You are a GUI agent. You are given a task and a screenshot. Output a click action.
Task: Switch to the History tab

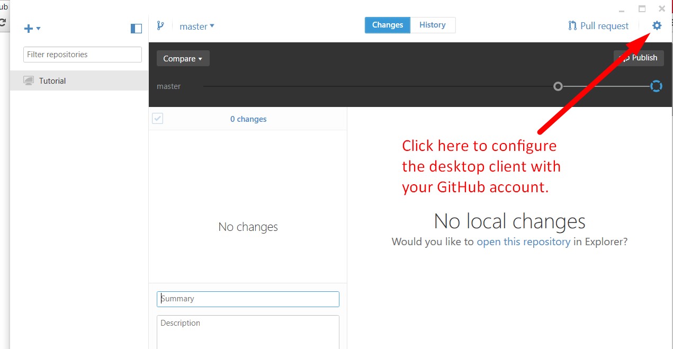coord(433,25)
